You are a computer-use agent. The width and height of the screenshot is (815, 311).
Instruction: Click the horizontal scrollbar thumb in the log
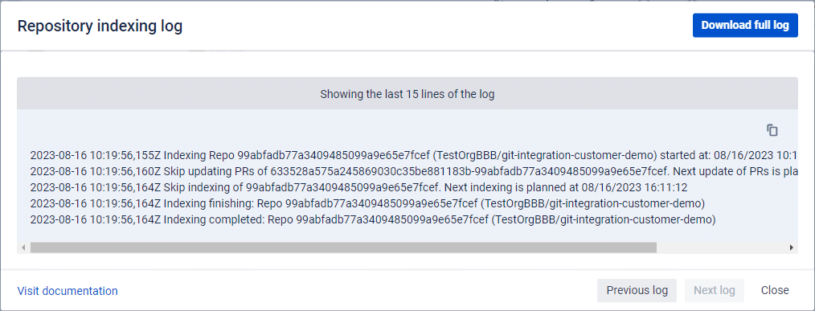tap(343, 248)
